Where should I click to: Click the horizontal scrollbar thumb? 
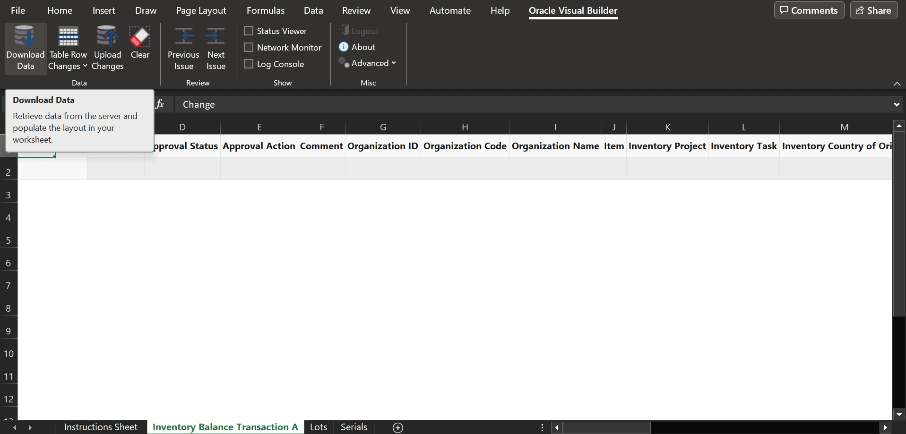coord(607,427)
